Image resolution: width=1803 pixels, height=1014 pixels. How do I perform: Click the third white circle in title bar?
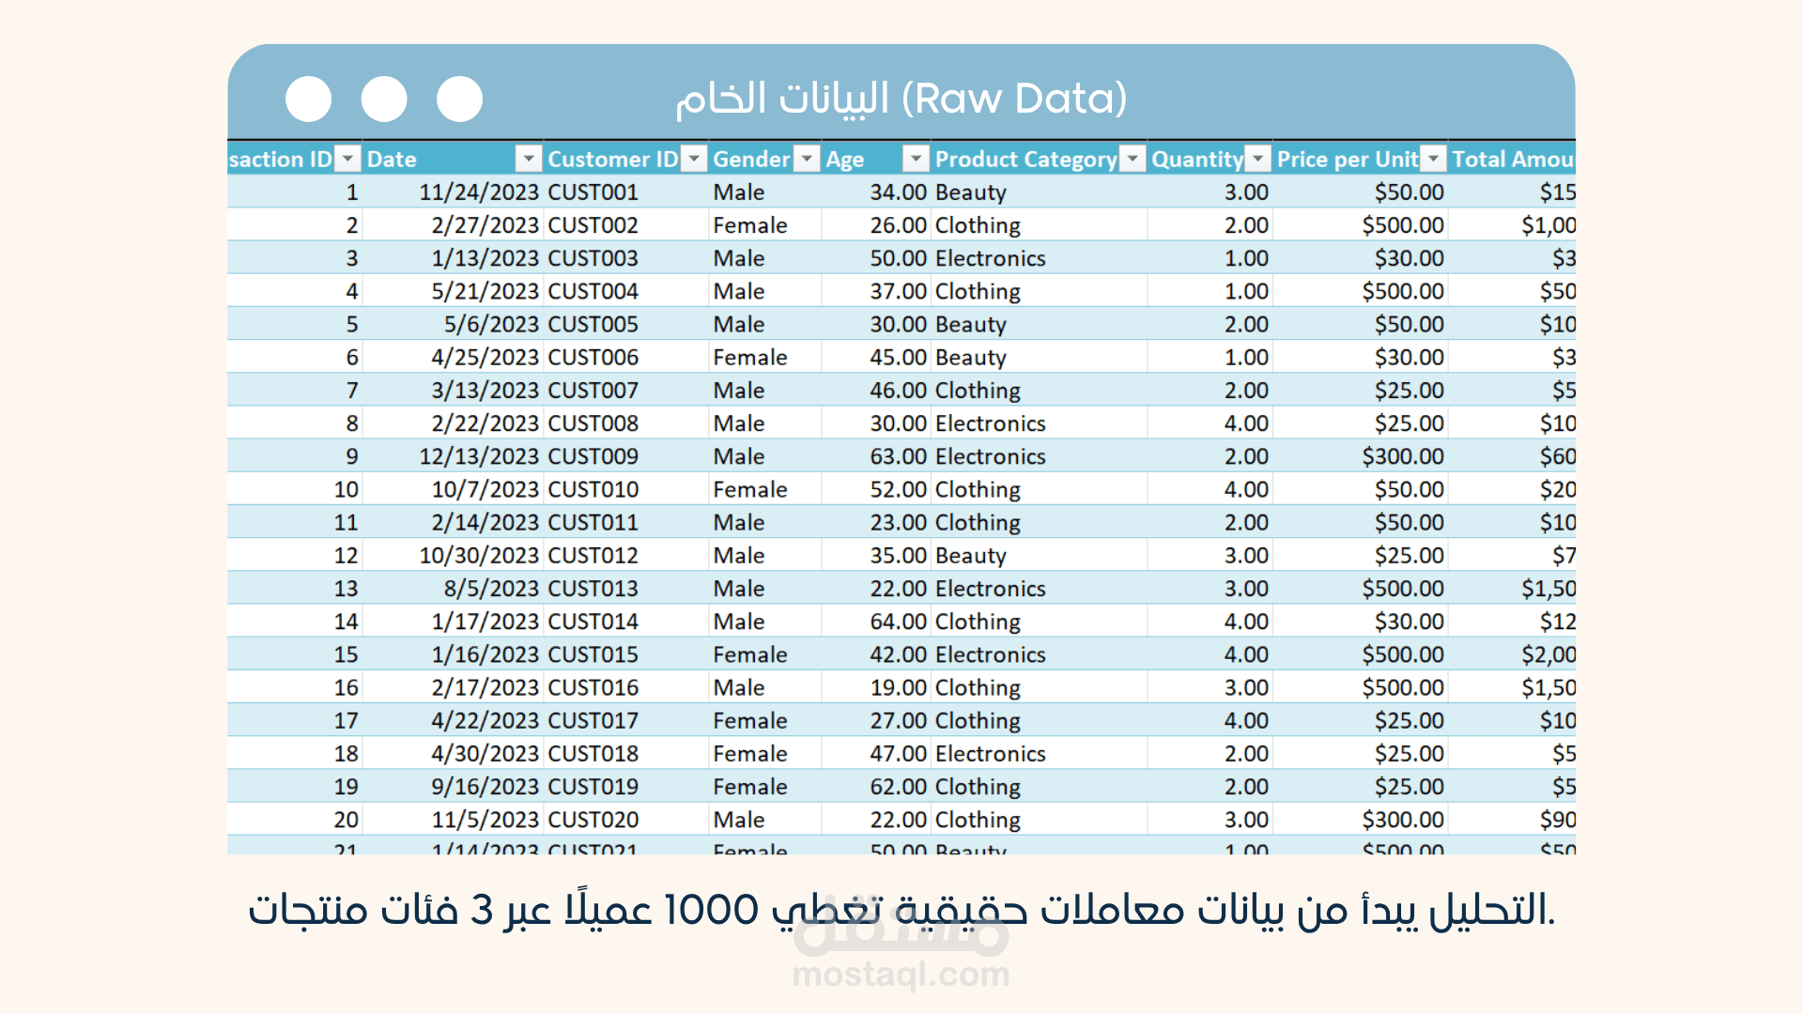pyautogui.click(x=459, y=99)
